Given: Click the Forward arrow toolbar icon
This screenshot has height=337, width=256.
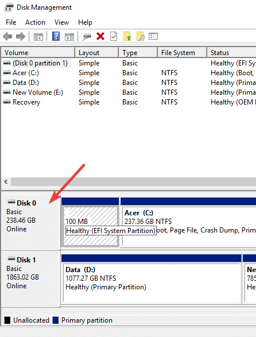Looking at the screenshot, I should click(x=21, y=36).
